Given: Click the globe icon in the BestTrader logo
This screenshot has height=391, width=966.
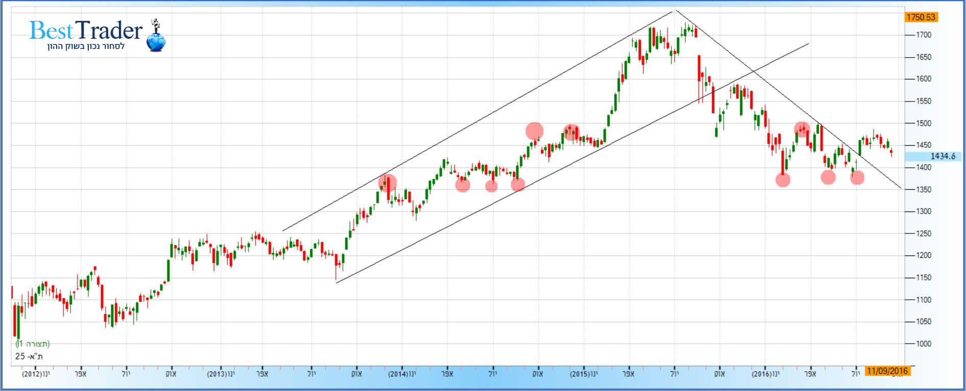Looking at the screenshot, I should click(156, 40).
